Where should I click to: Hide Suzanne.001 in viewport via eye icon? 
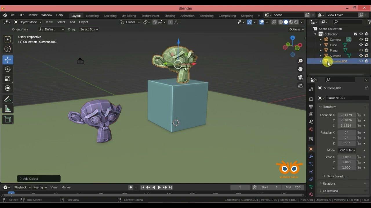(361, 61)
